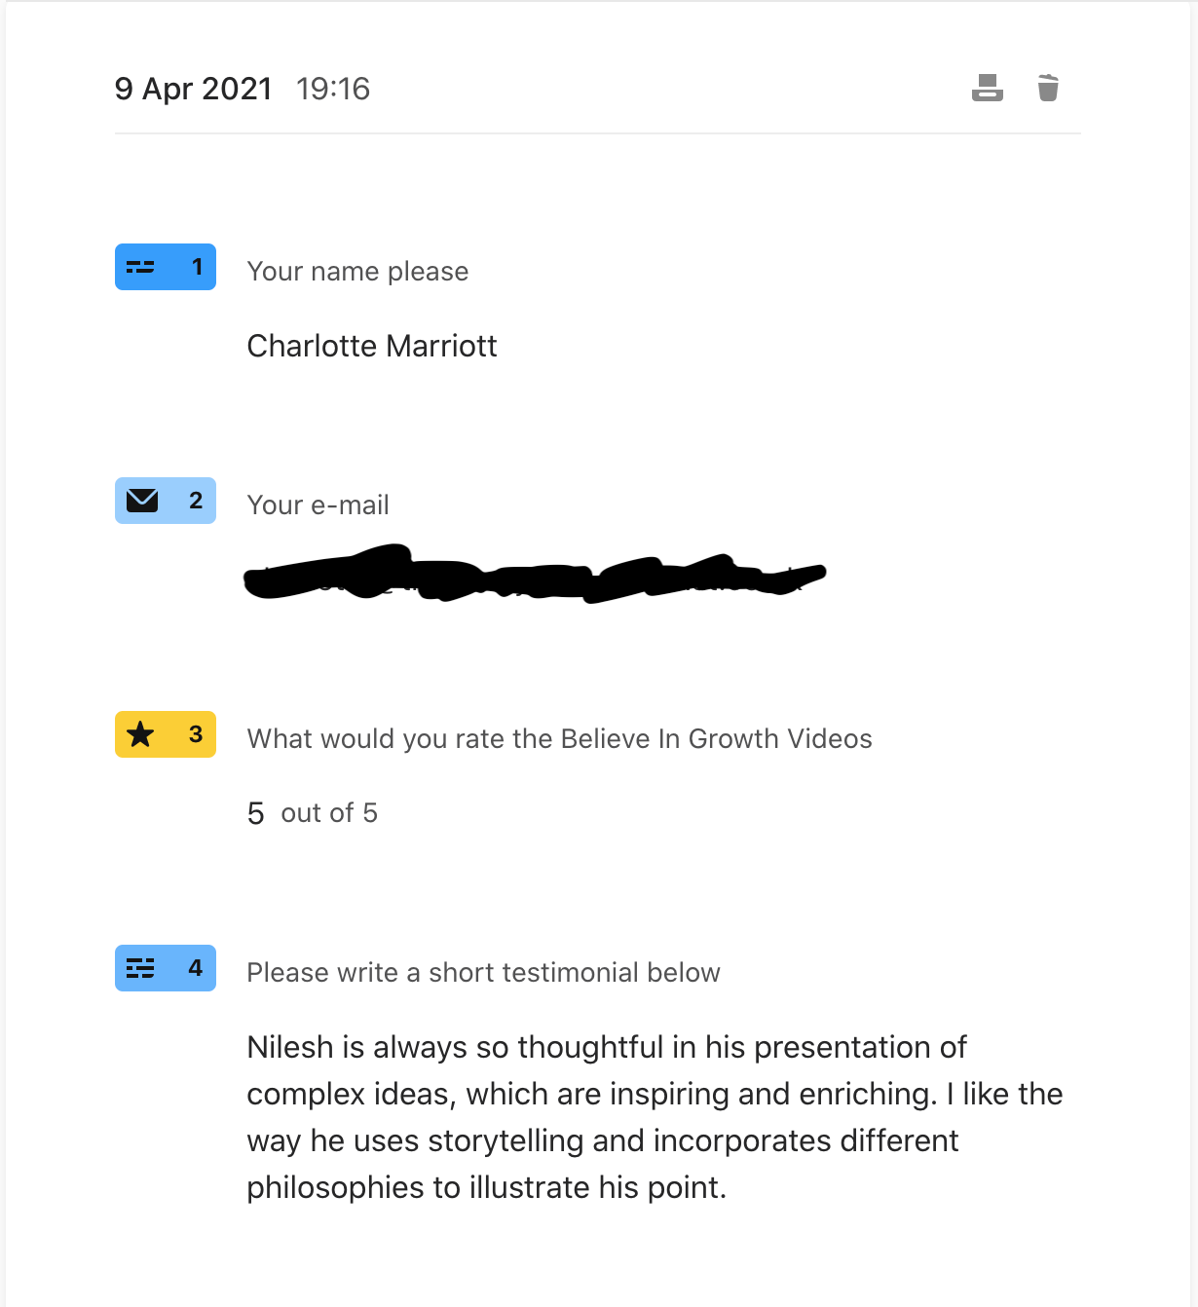This screenshot has width=1198, height=1307.
Task: Click the print response icon
Action: coord(987,88)
